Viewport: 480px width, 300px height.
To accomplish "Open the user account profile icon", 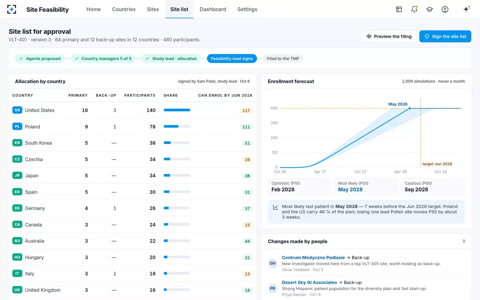I will click(445, 9).
